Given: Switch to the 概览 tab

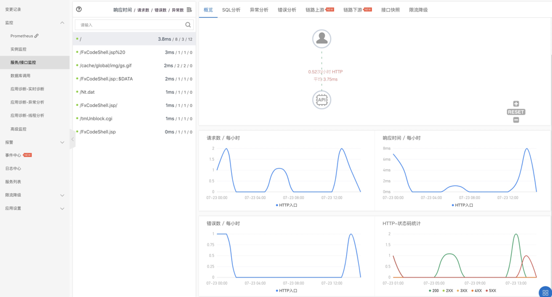Looking at the screenshot, I should [x=208, y=10].
